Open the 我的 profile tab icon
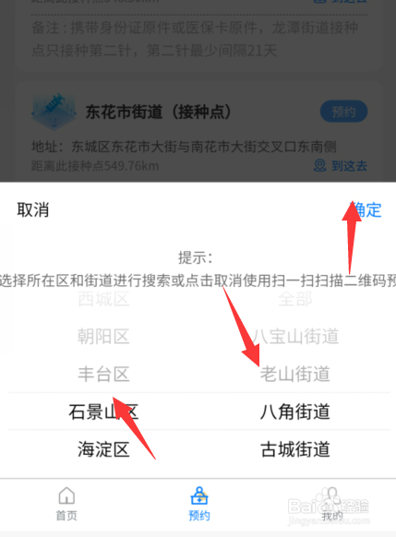The height and width of the screenshot is (537, 396). coord(331,496)
